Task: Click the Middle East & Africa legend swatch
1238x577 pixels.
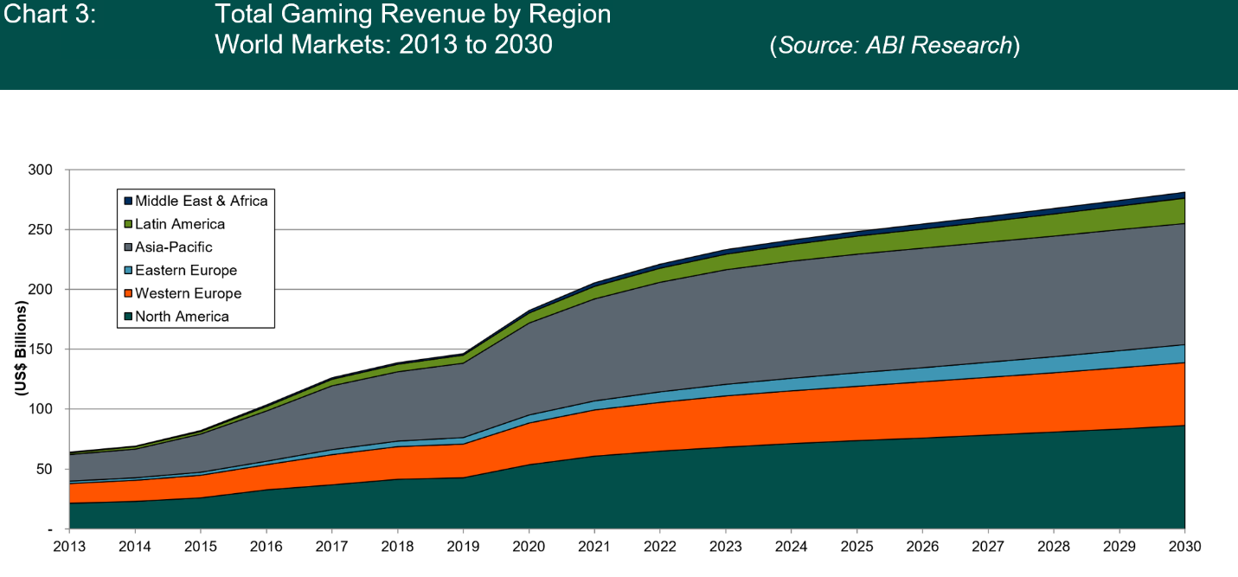Action: (128, 201)
